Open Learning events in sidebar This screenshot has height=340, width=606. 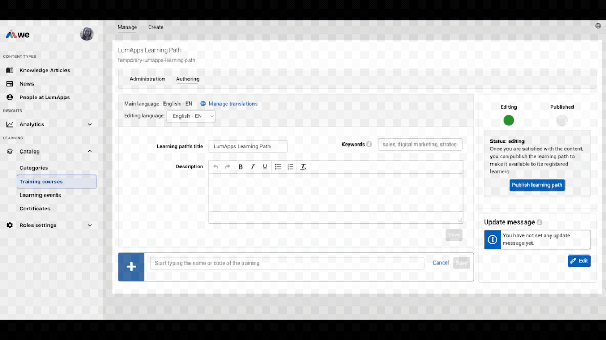point(40,195)
